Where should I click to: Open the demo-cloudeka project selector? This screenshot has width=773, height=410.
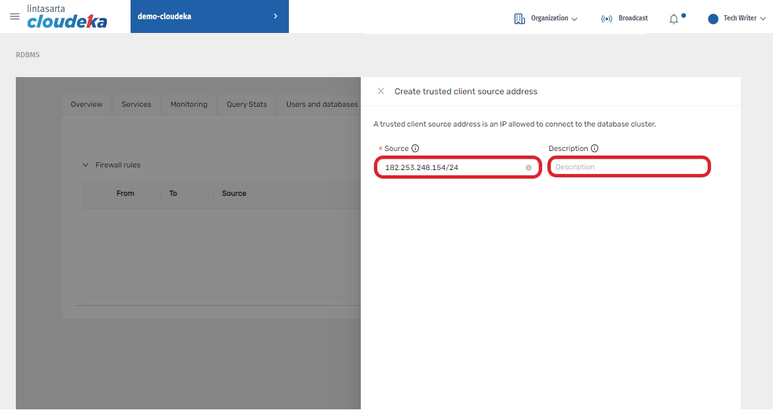coord(209,16)
